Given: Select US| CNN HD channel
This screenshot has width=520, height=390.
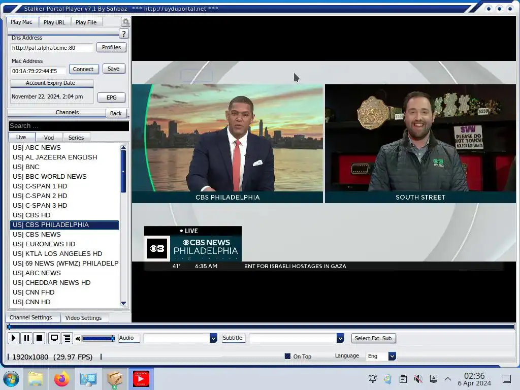Looking at the screenshot, I should click(64, 302).
